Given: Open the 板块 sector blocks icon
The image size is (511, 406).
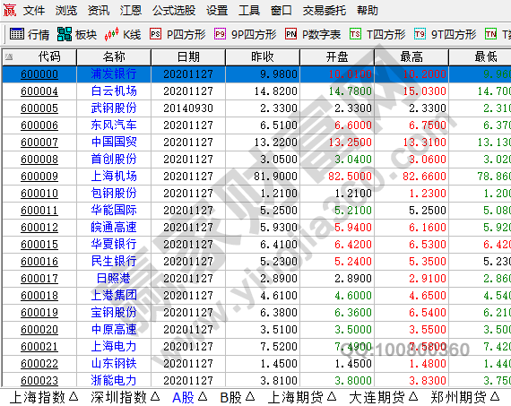Looking at the screenshot, I should pyautogui.click(x=65, y=34).
